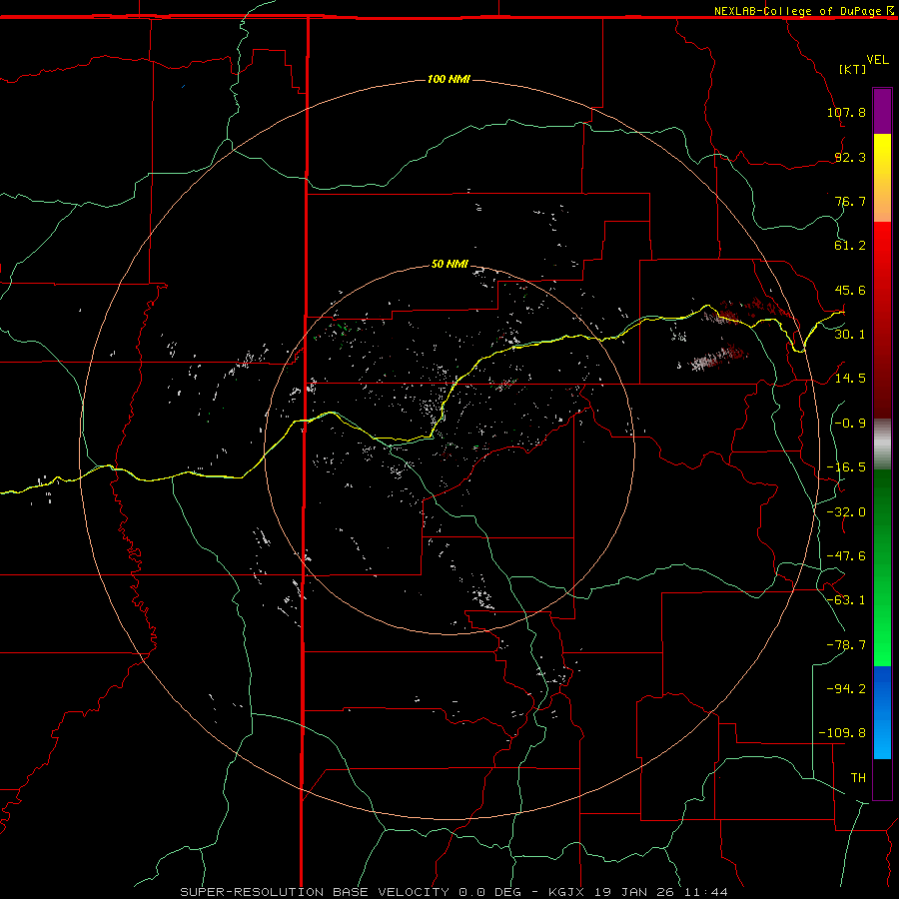Image resolution: width=899 pixels, height=899 pixels.
Task: Click the 107.8 velocity scale value
Action: tap(846, 112)
